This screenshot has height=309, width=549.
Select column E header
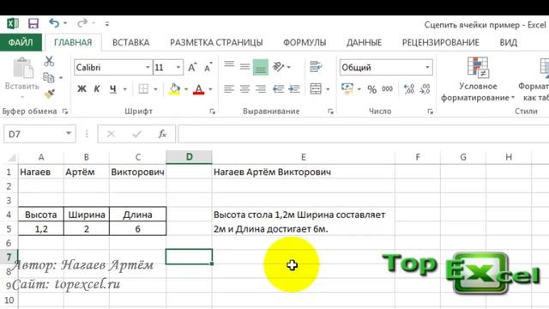point(303,157)
